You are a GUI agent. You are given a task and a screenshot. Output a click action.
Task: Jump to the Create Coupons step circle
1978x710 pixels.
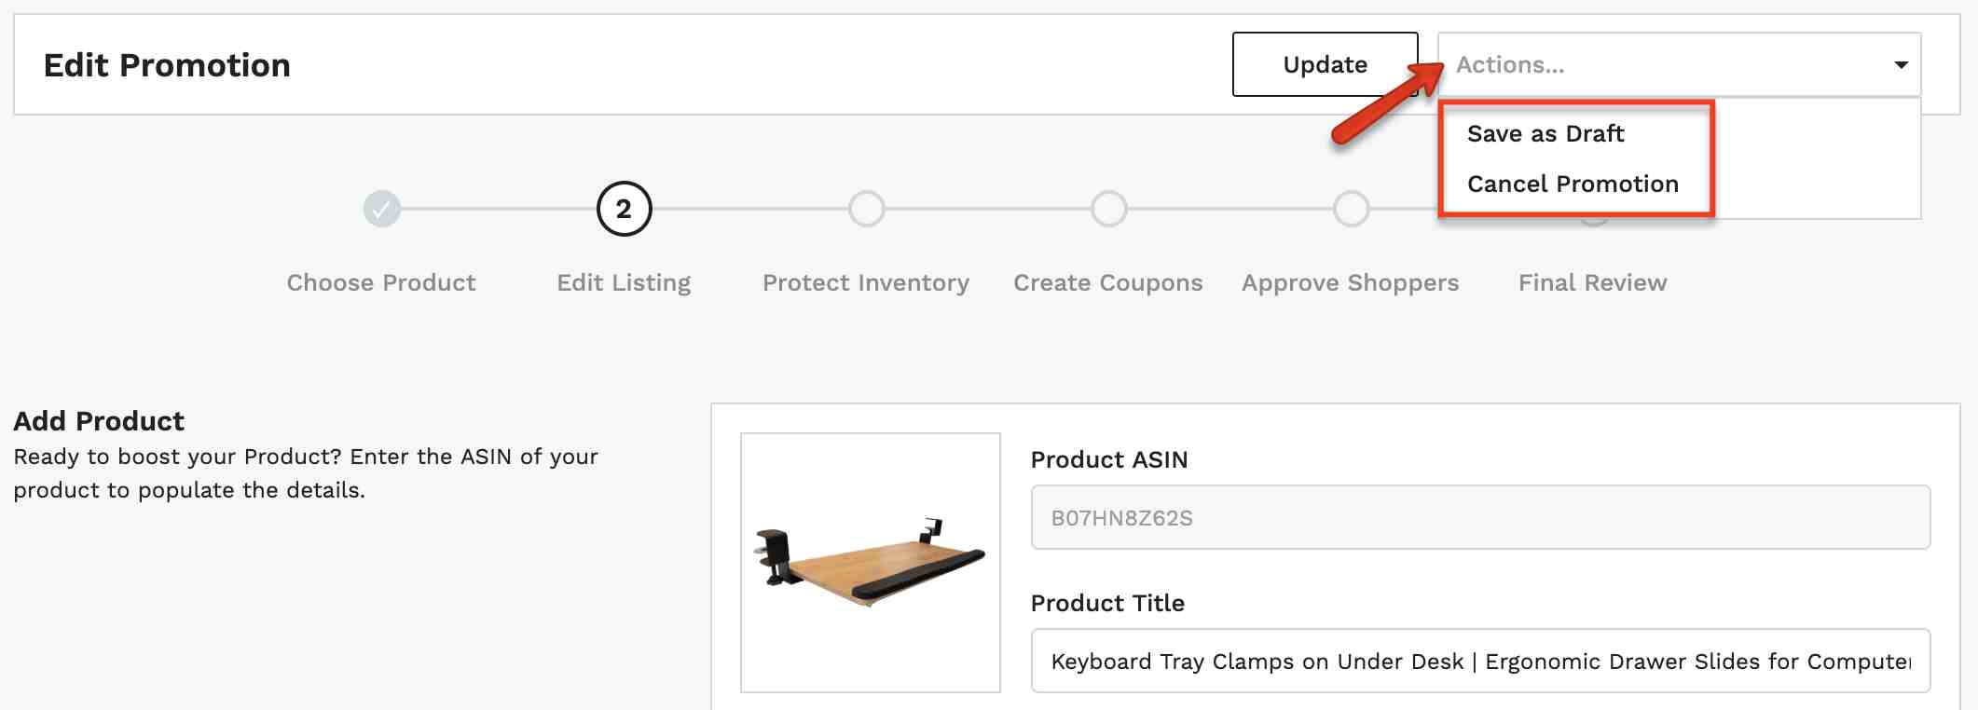click(1108, 209)
